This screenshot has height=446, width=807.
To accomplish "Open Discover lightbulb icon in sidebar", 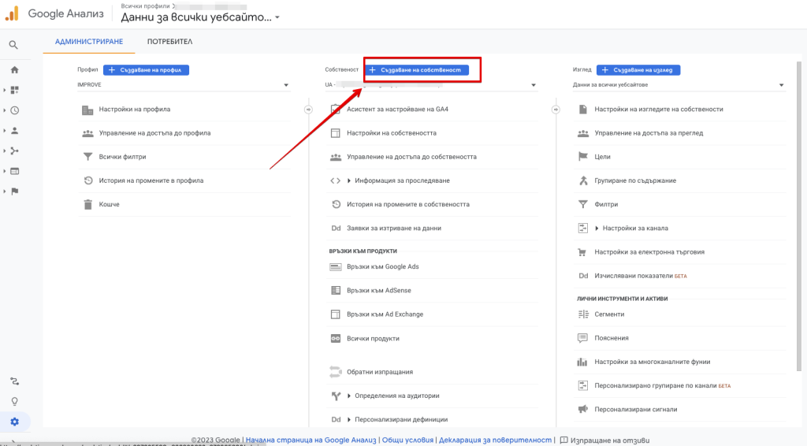I will (x=14, y=401).
